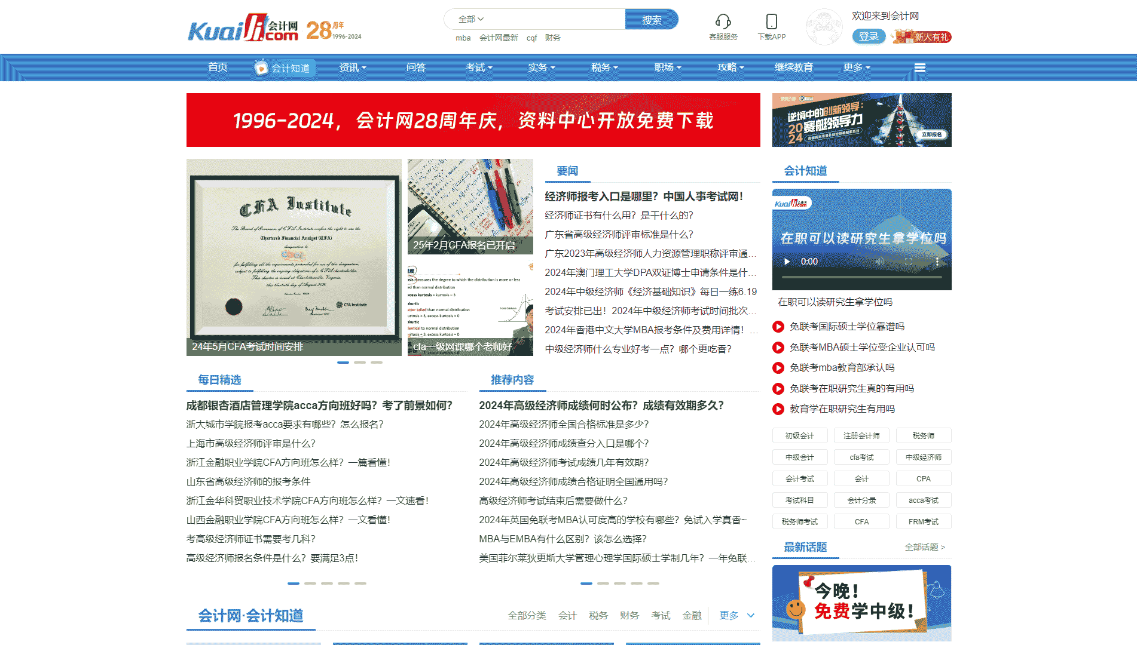Open the 2024赛艇领导力 ad banner

pos(861,120)
